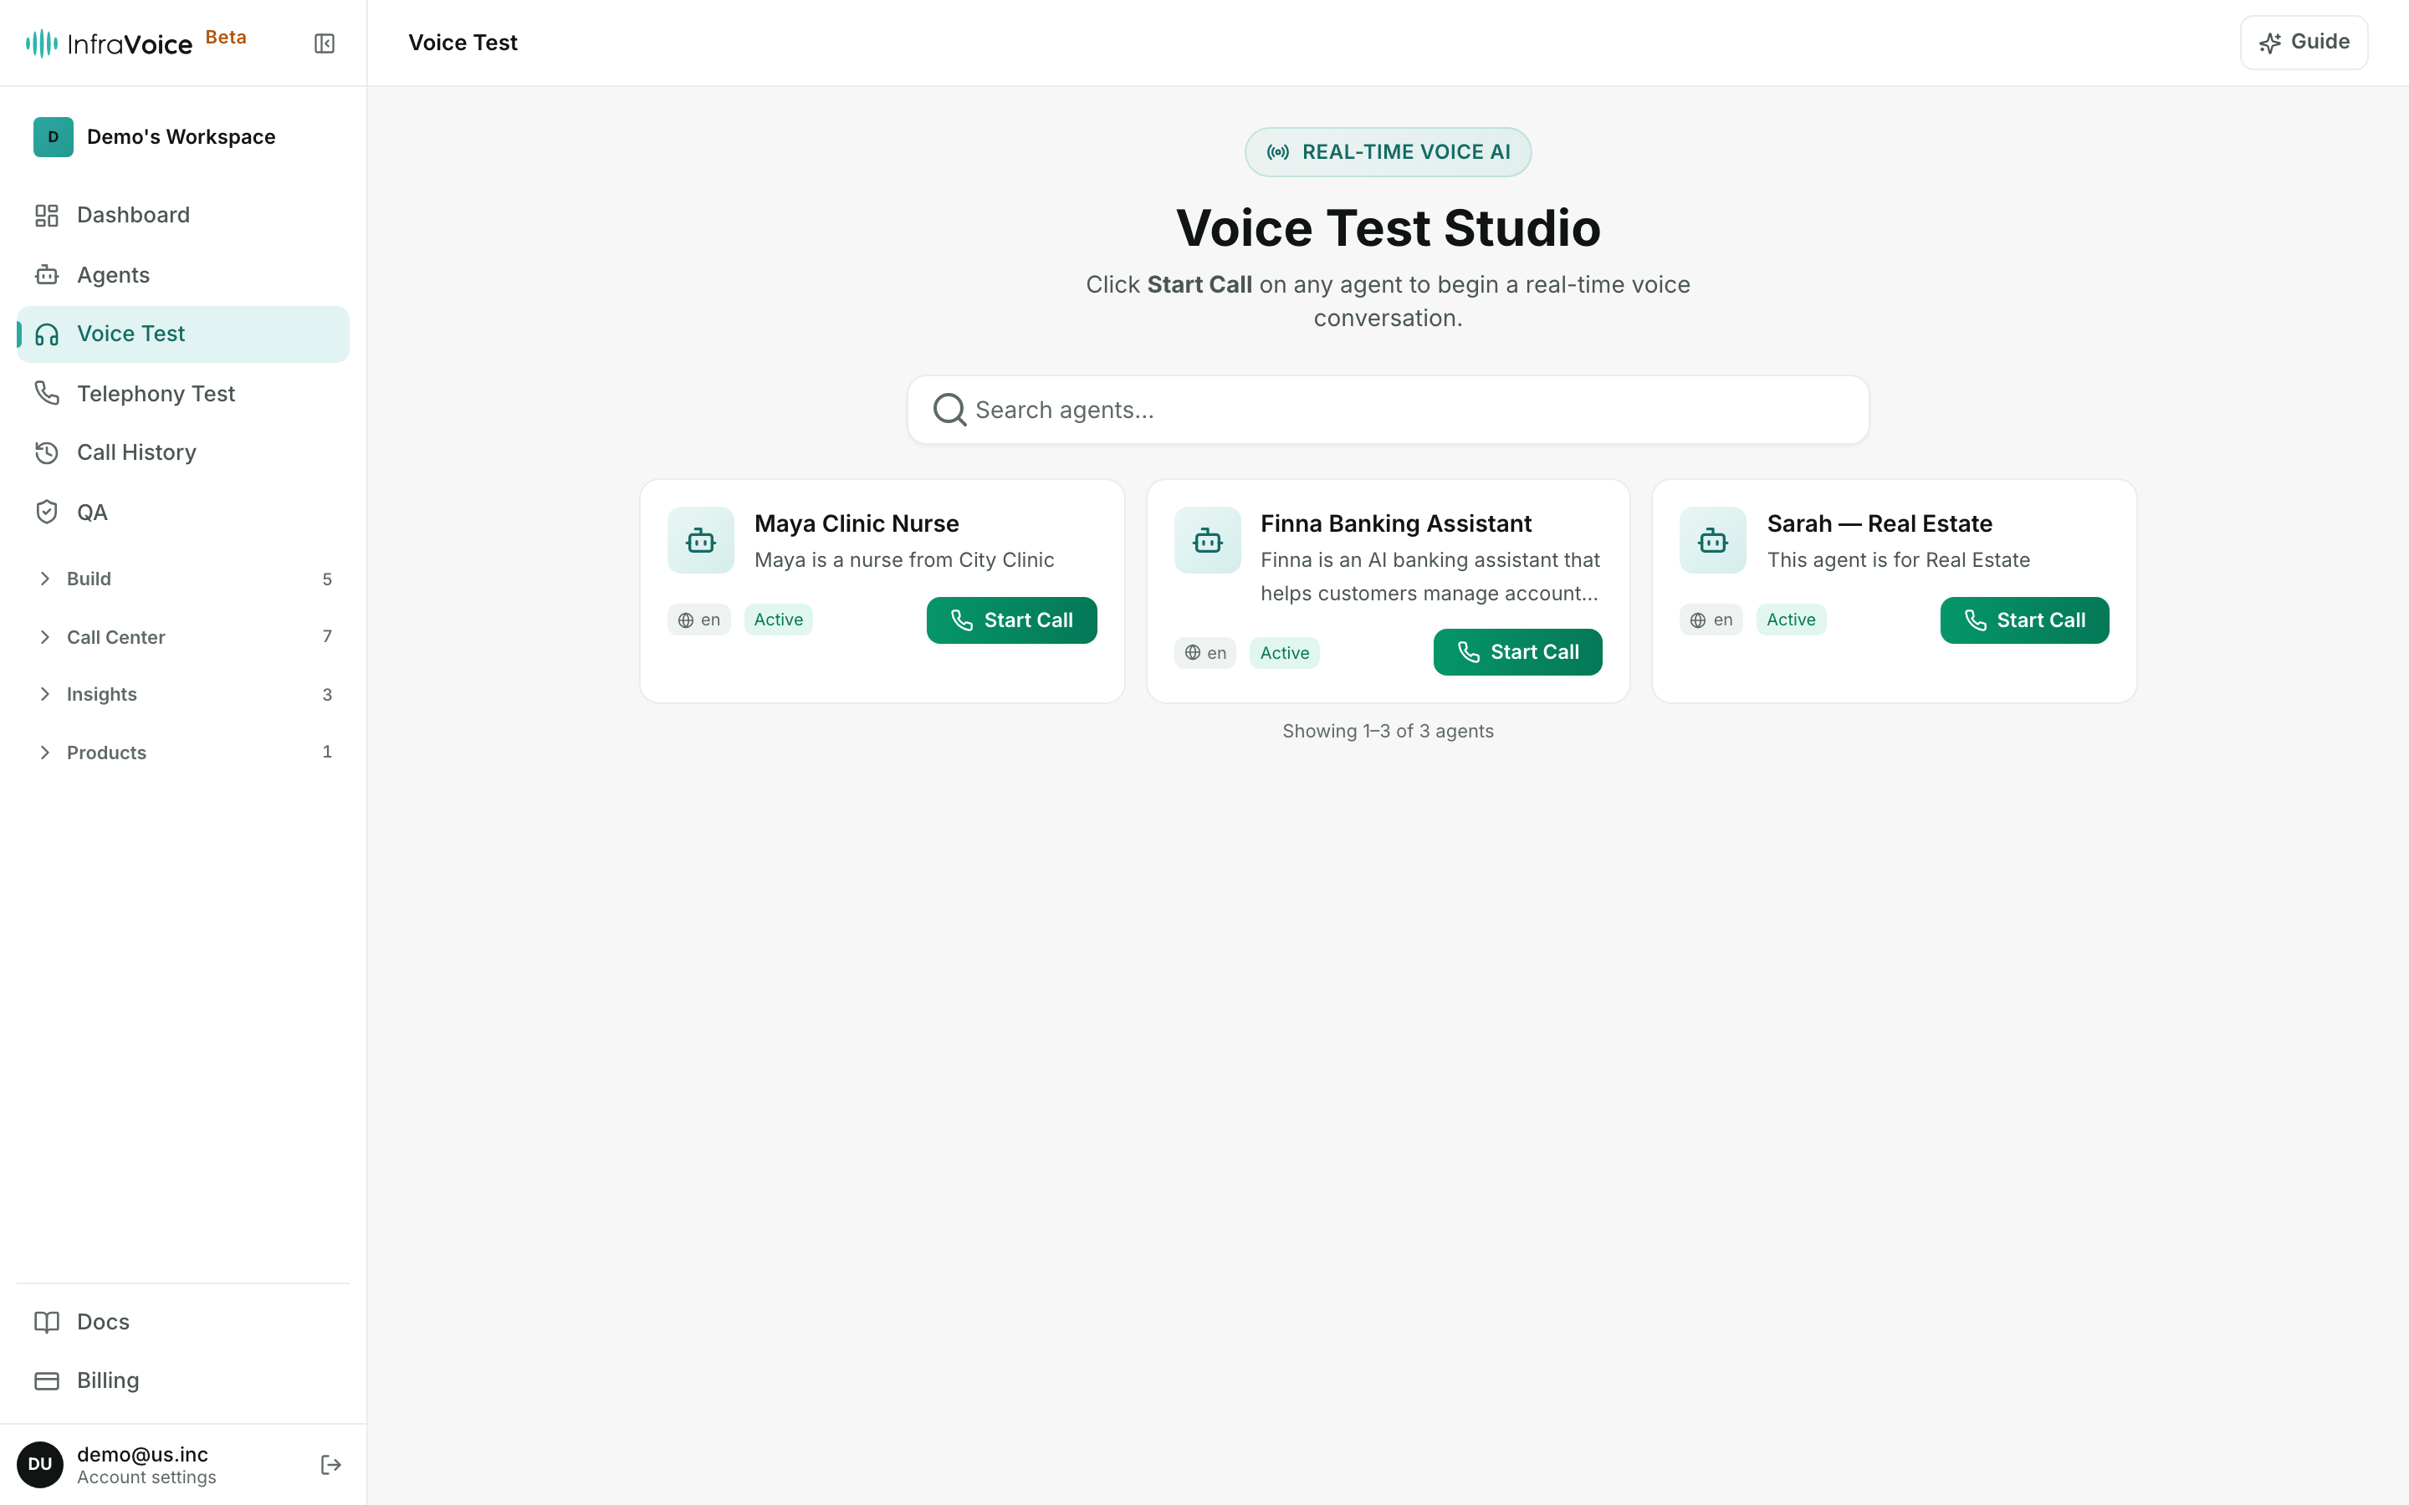Click 'This agent is for Real Estate'
2409x1505 pixels.
click(1898, 560)
